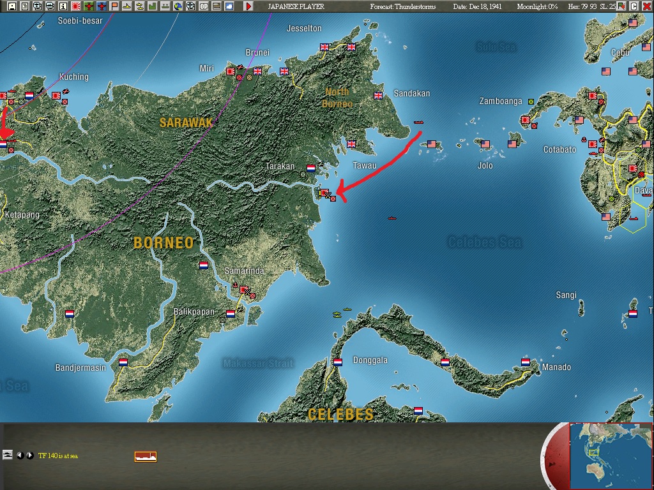The image size is (654, 490).
Task: Click the crosshair target toolbar icon
Action: (190, 6)
